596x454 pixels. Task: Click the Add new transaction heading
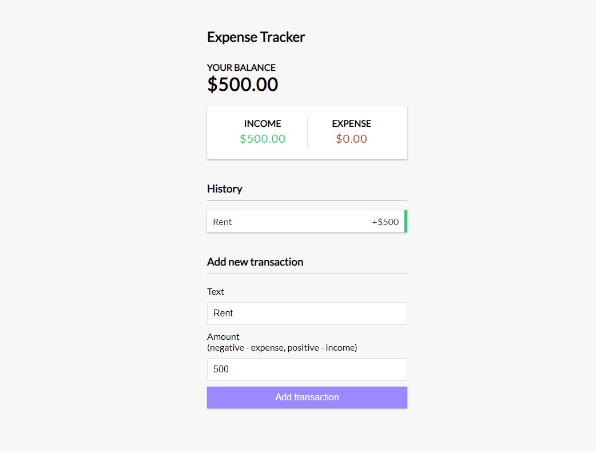pyautogui.click(x=255, y=262)
